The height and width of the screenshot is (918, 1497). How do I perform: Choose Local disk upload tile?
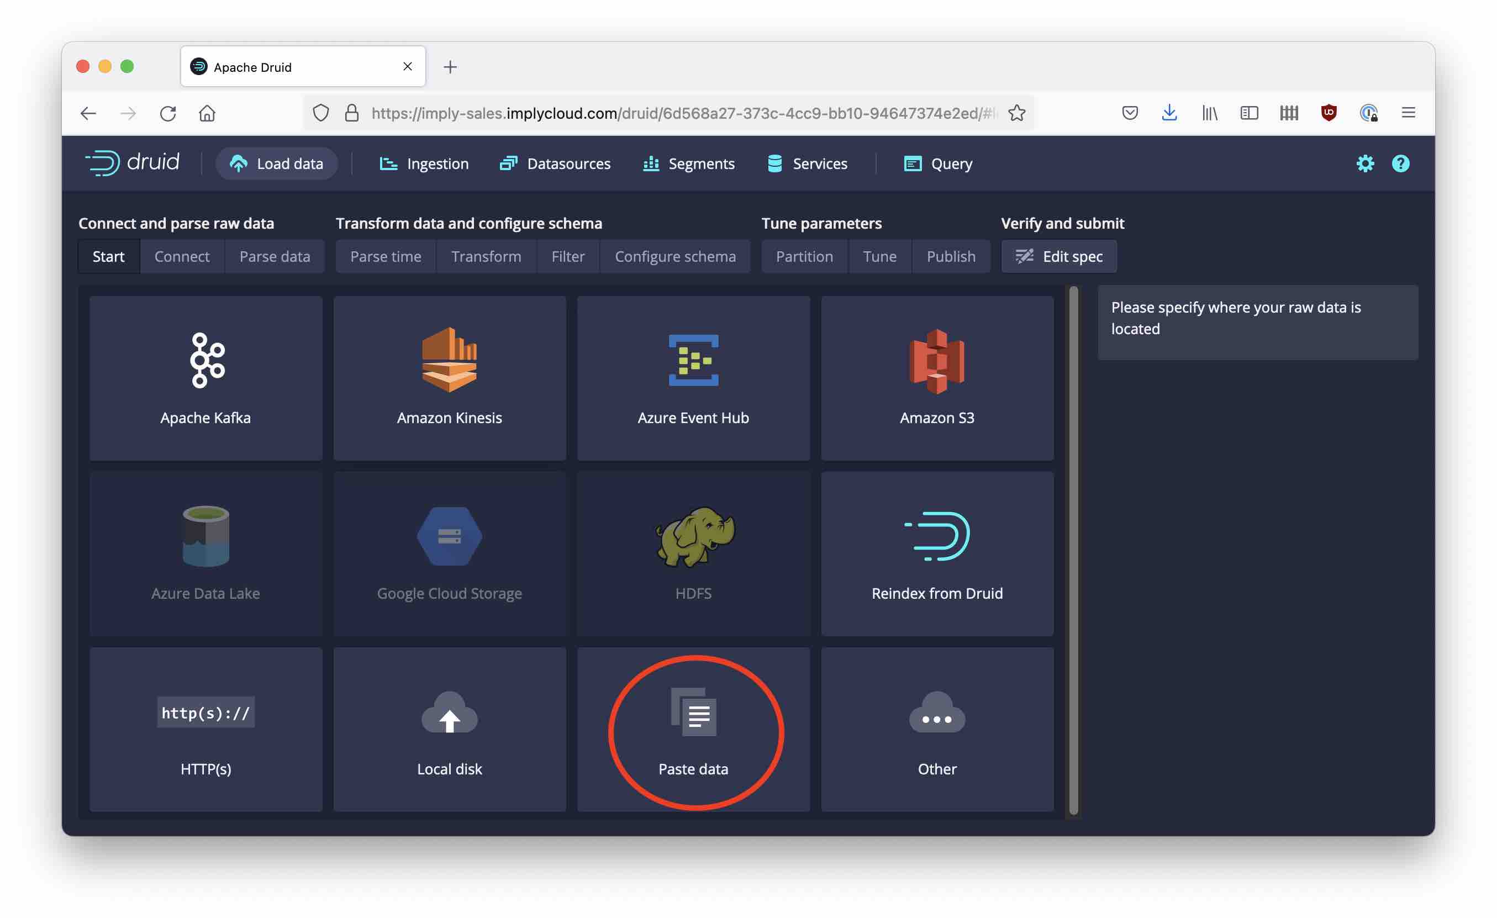coord(449,729)
